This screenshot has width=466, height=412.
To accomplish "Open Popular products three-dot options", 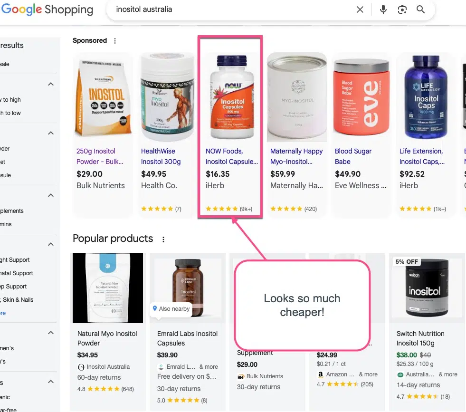I will pos(163,240).
